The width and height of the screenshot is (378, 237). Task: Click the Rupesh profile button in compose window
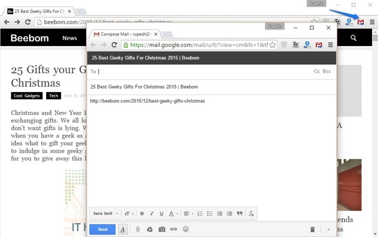click(x=275, y=27)
